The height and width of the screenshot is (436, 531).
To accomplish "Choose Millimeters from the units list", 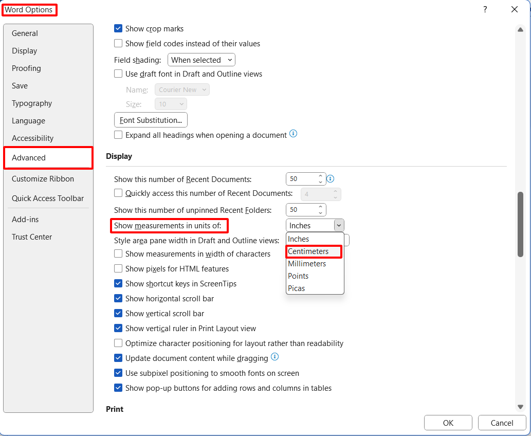I will 315,264.
